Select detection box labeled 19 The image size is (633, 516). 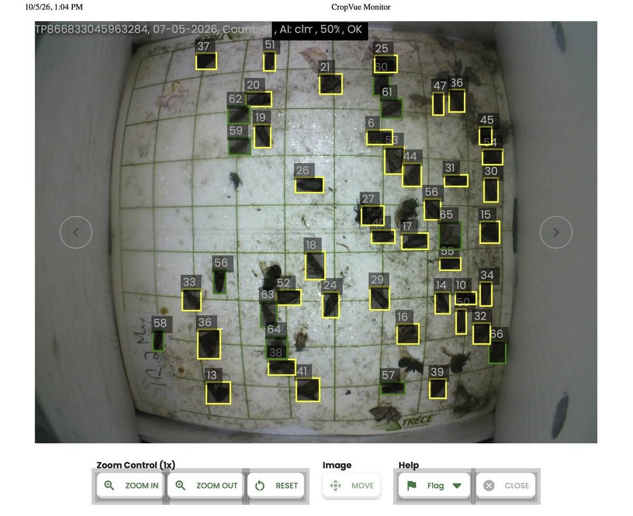tap(262, 136)
